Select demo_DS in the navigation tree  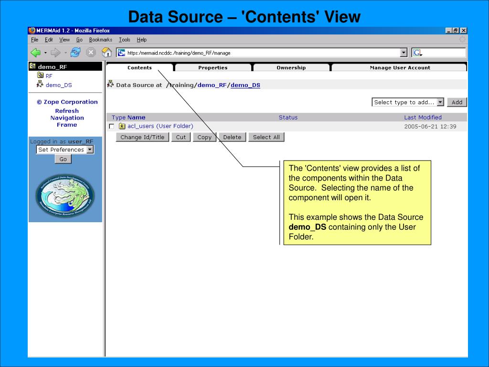tap(59, 85)
